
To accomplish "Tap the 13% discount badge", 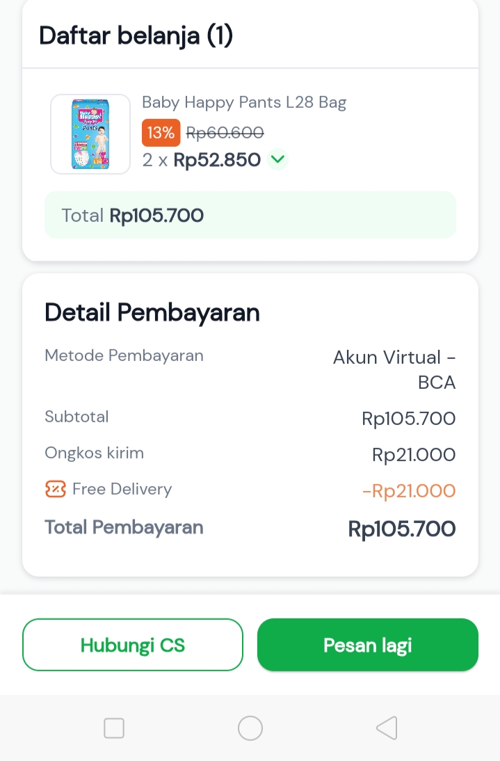I will 161,133.
